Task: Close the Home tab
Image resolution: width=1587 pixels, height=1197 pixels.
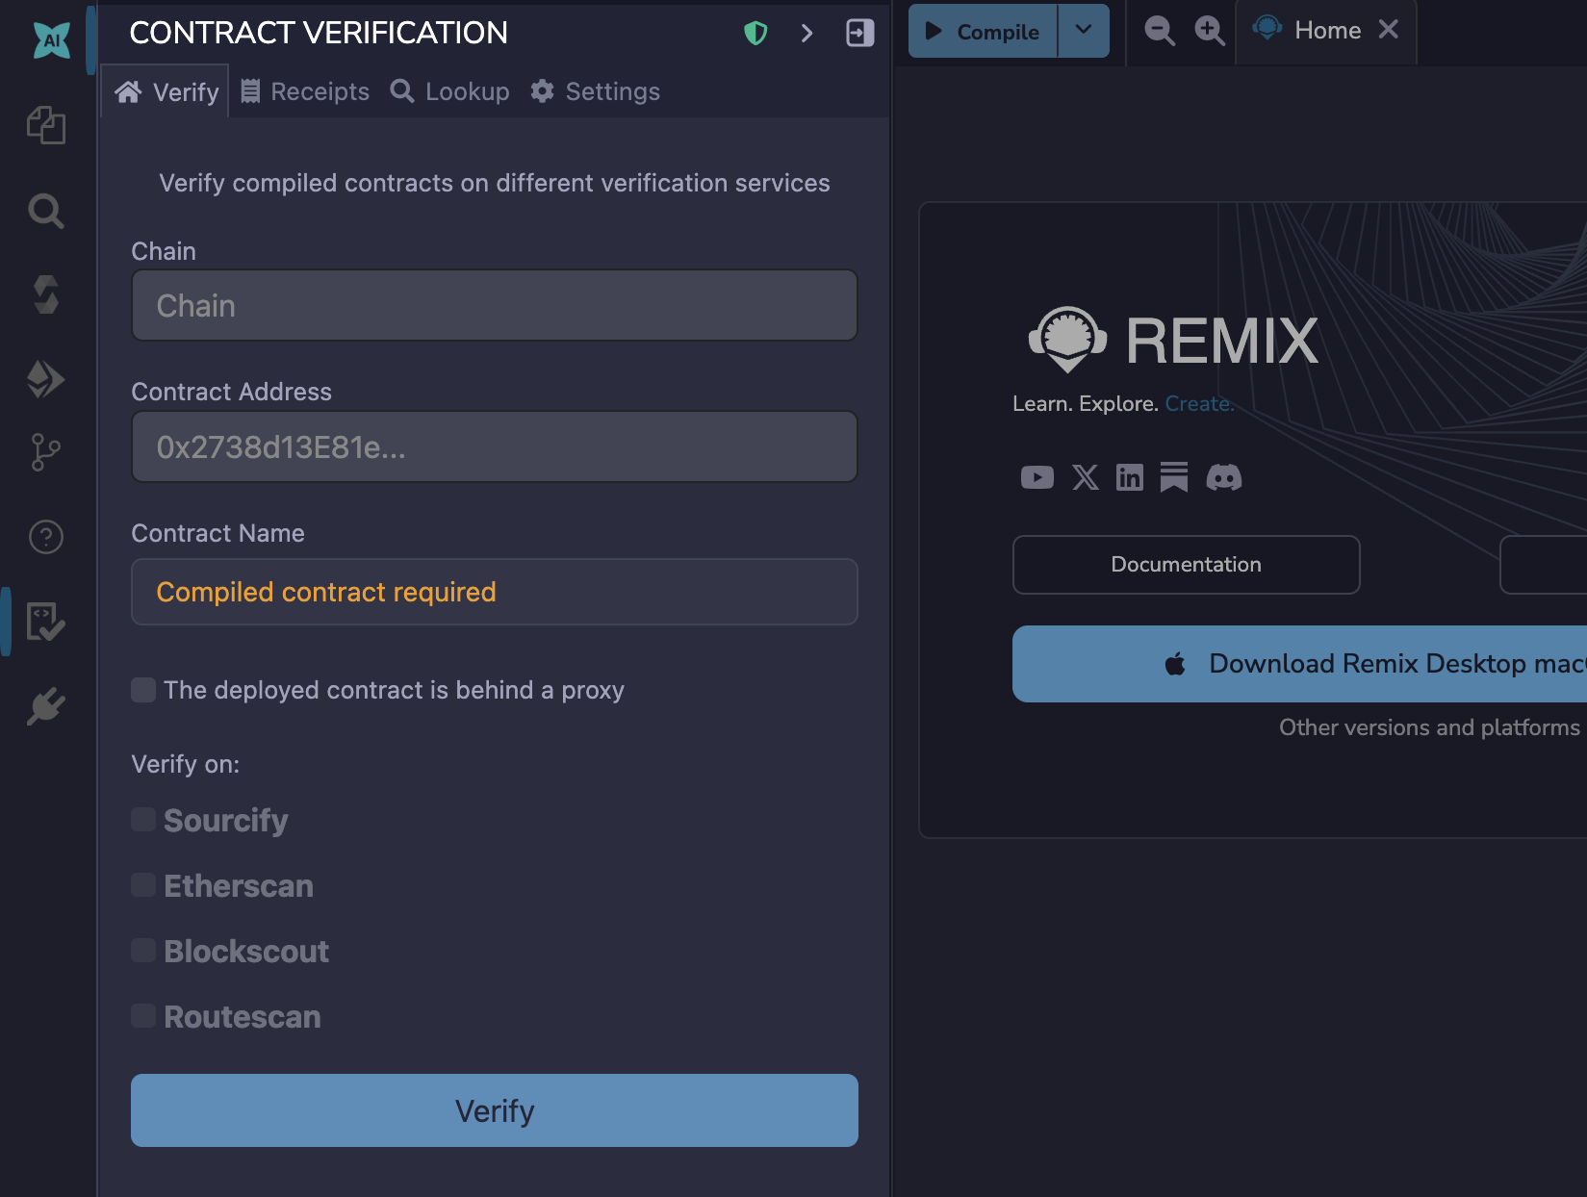Action: point(1388,30)
